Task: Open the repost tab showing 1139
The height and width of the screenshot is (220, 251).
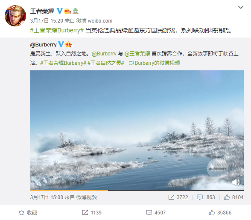Action: pyautogui.click(x=92, y=213)
